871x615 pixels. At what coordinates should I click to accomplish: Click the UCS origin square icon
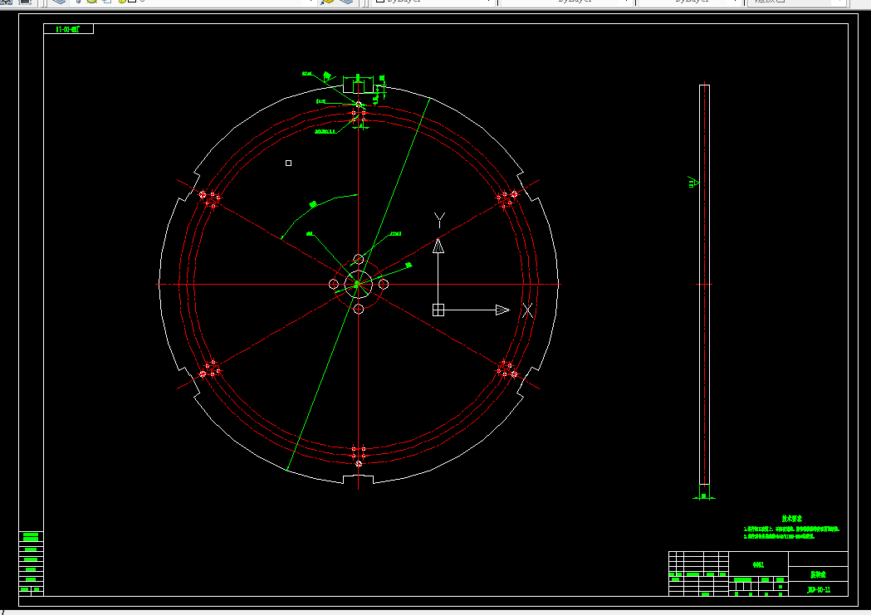point(438,310)
